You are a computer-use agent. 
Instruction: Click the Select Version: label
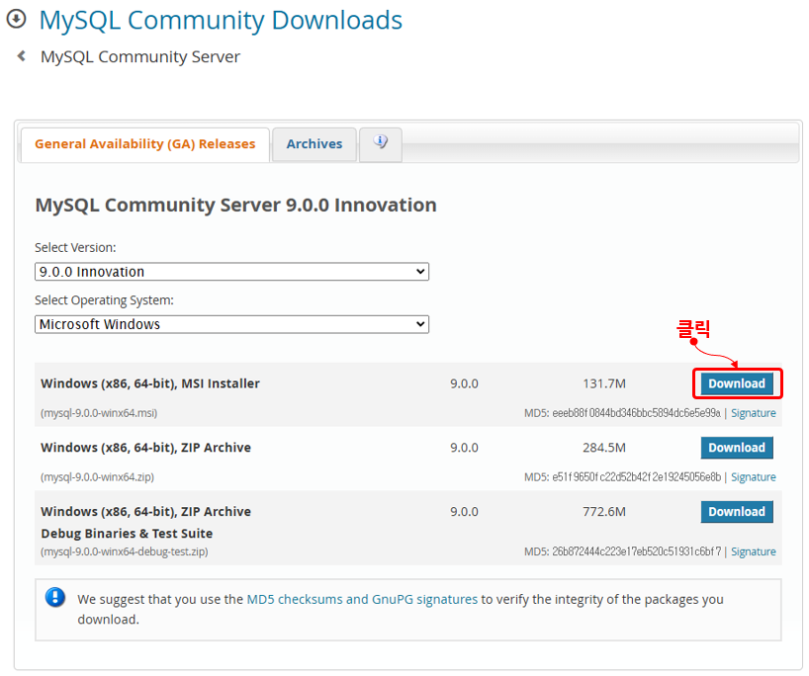[x=75, y=247]
